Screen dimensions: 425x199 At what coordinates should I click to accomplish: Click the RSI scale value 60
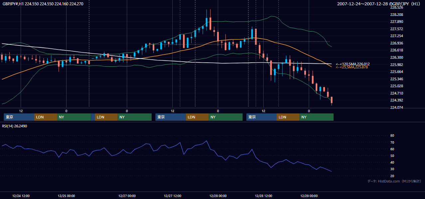[392, 149]
